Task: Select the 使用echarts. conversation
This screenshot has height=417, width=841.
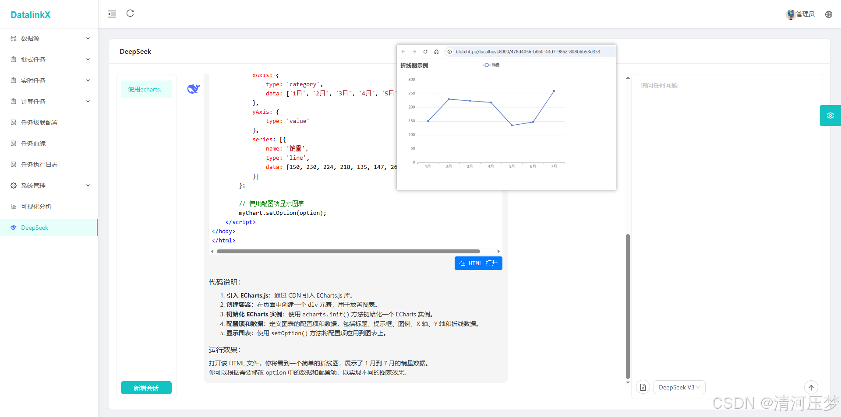Action: point(146,89)
